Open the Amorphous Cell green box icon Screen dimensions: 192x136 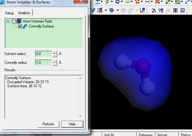coord(107,2)
